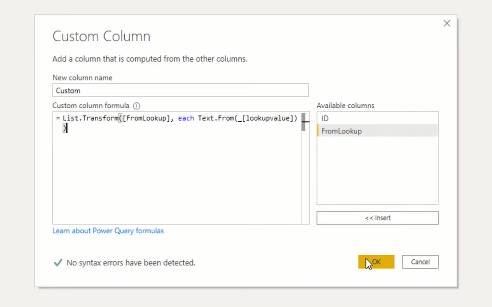The height and width of the screenshot is (307, 492).
Task: Confirm with the OK button
Action: point(376,262)
